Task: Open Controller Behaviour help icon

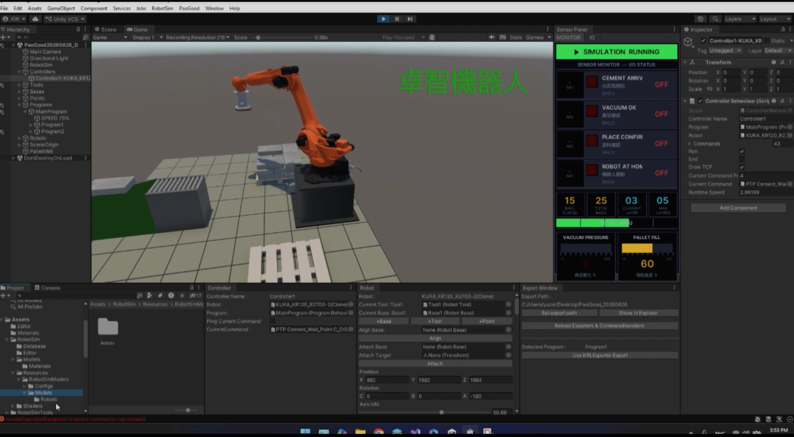Action: [x=774, y=101]
